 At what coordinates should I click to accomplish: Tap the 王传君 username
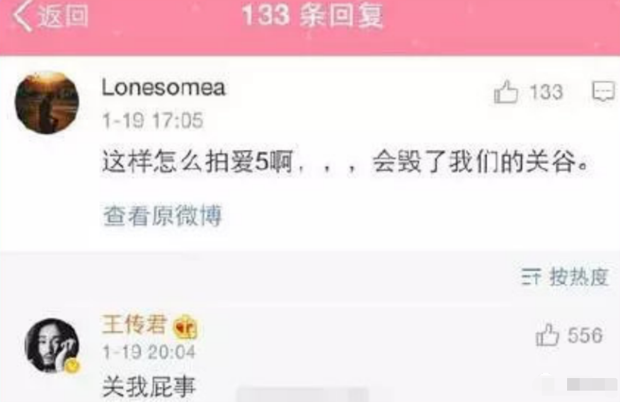click(134, 325)
